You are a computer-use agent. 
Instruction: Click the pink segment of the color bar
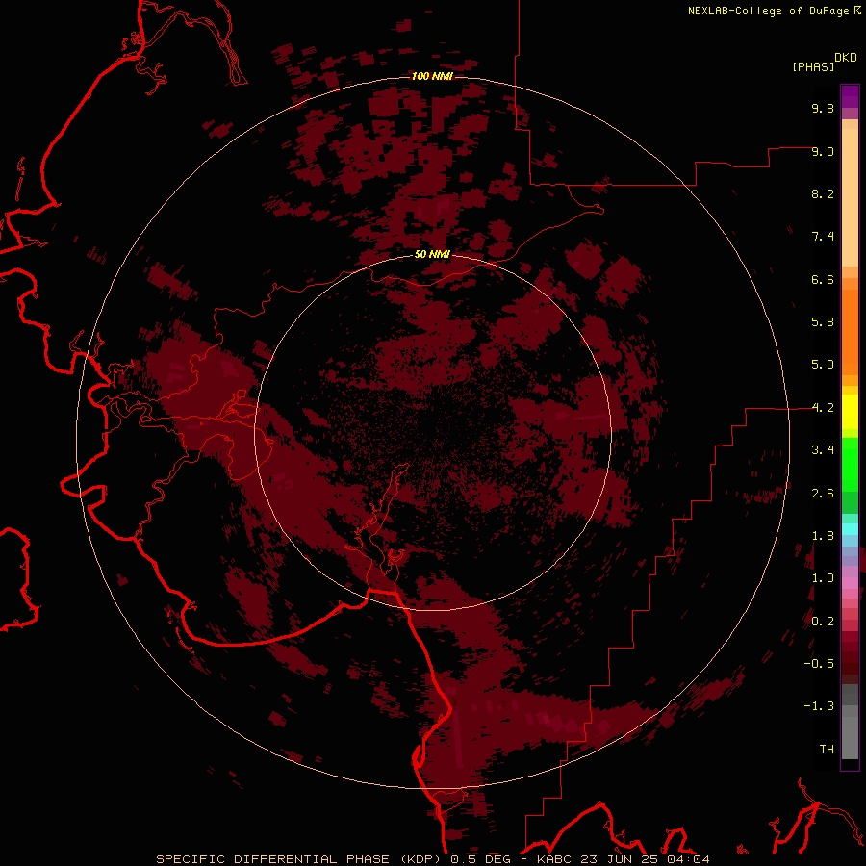(x=850, y=583)
